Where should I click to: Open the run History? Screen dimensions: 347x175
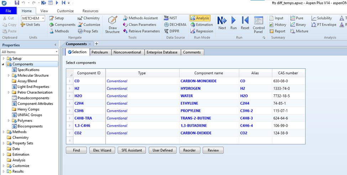(278, 24)
